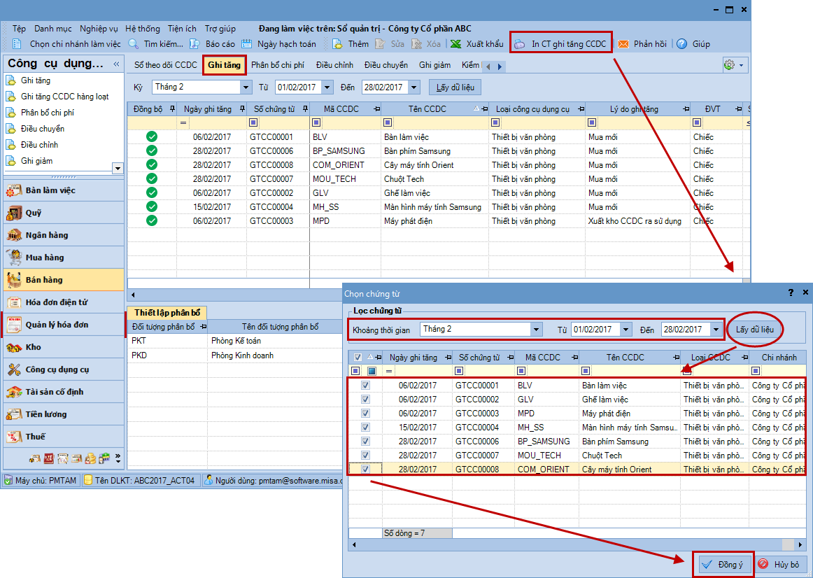Toggle checkbox for GTCC00004 MH_SS row
Image resolution: width=813 pixels, height=578 pixels.
click(365, 428)
